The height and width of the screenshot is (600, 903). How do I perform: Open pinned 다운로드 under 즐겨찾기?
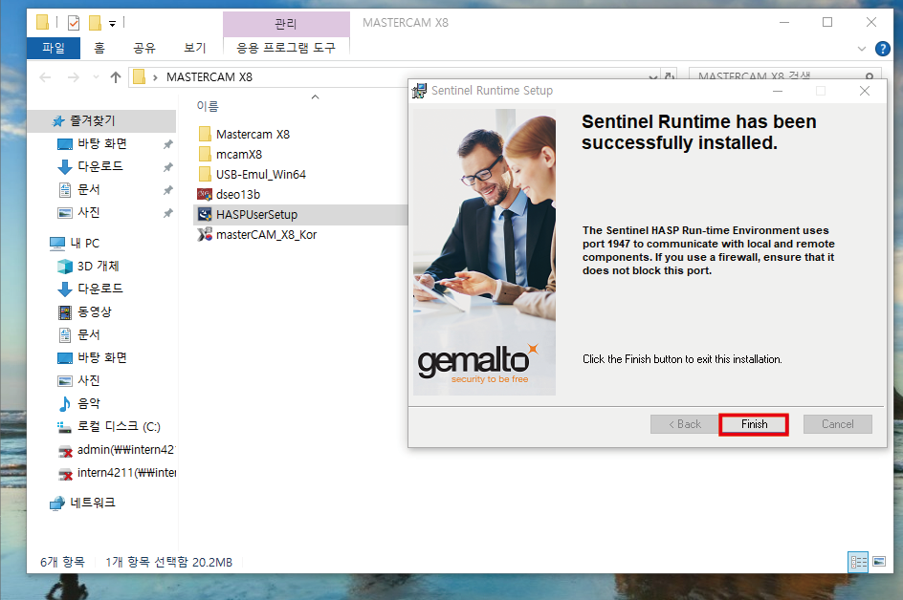[100, 166]
